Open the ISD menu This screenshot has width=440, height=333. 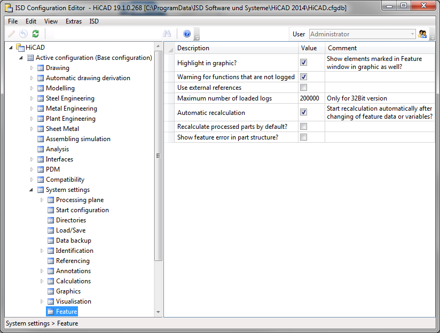point(94,21)
